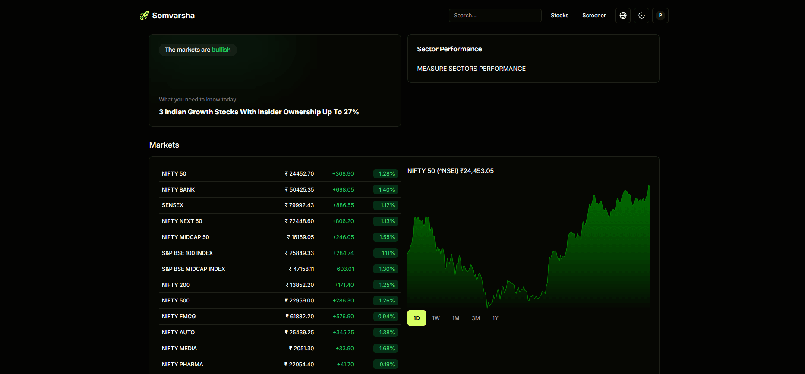Click the ₹ 79992.43 SENSEX price
Viewport: 805px width, 374px height.
coord(299,205)
